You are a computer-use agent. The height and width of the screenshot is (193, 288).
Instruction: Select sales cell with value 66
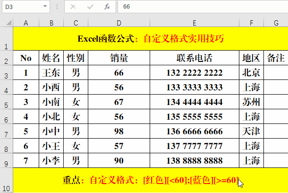point(119,72)
